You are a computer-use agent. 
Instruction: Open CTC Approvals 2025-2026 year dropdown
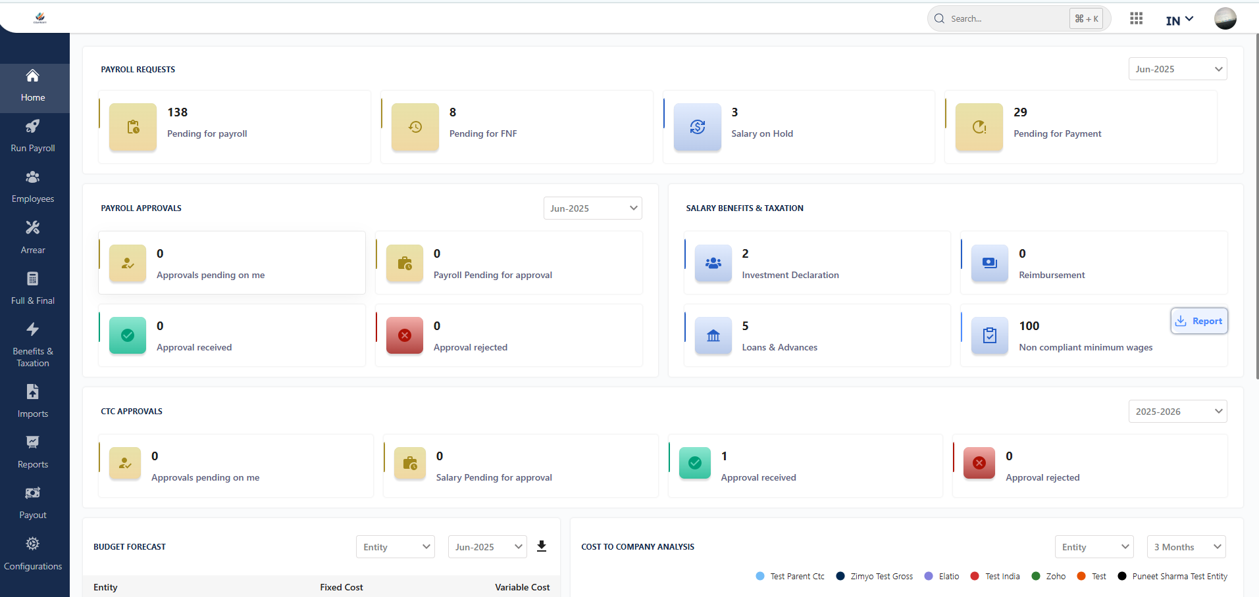tap(1178, 412)
